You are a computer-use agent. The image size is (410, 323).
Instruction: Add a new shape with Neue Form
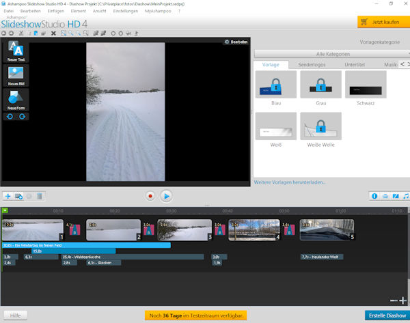tap(16, 100)
